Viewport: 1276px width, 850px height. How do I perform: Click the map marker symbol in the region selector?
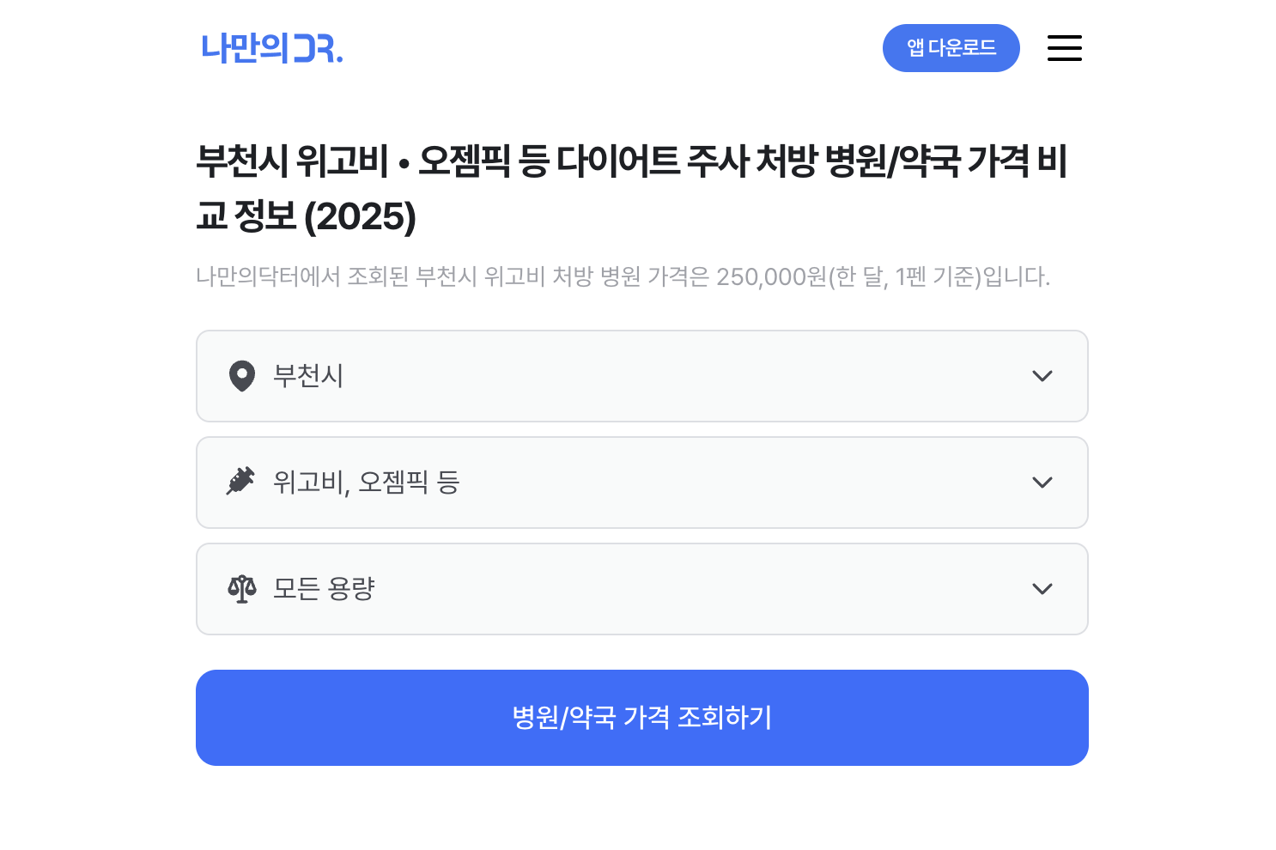[242, 376]
